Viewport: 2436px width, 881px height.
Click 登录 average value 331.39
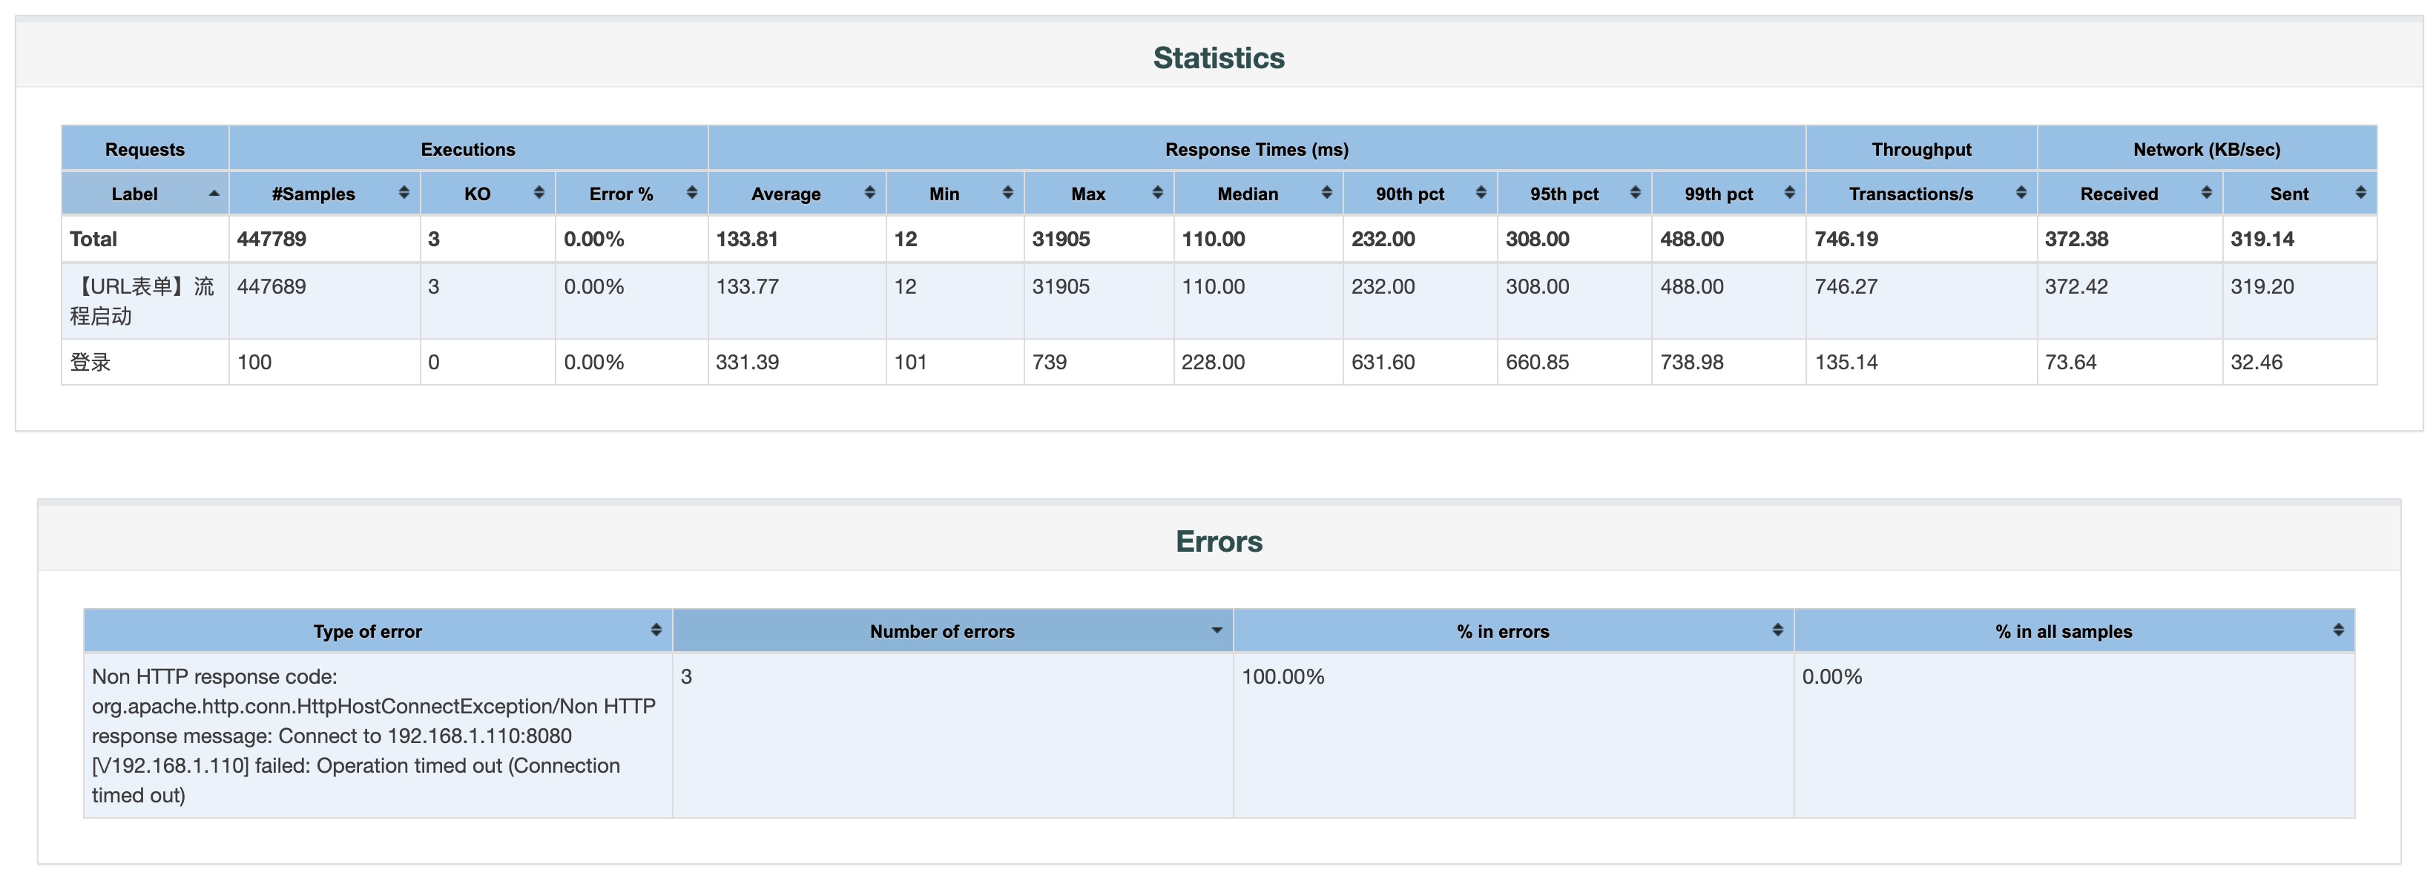click(x=747, y=362)
